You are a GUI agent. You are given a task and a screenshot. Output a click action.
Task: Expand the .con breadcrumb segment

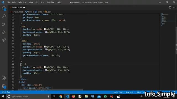point(49,12)
